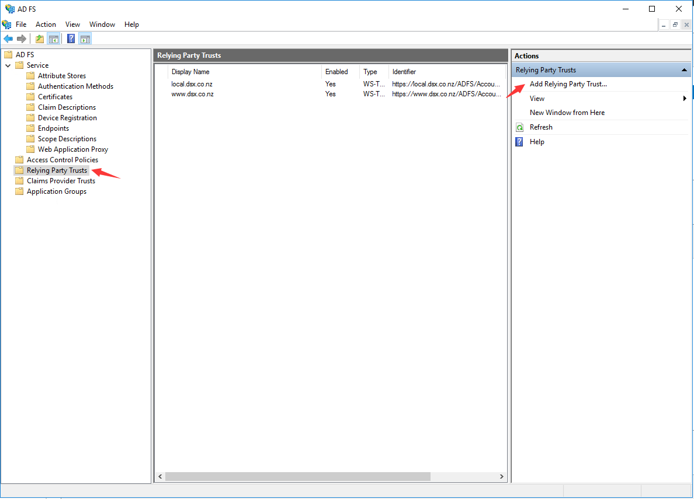Click the Certificates folder icon
The image size is (694, 499).
[x=30, y=96]
